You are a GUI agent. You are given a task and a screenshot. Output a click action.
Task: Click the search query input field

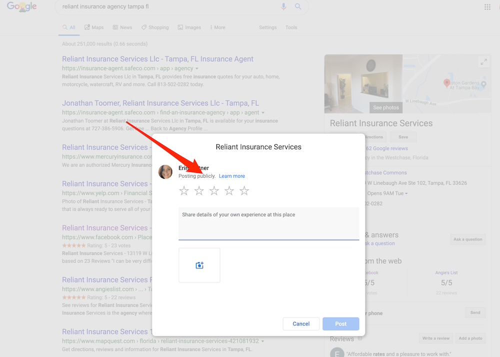[x=169, y=7]
